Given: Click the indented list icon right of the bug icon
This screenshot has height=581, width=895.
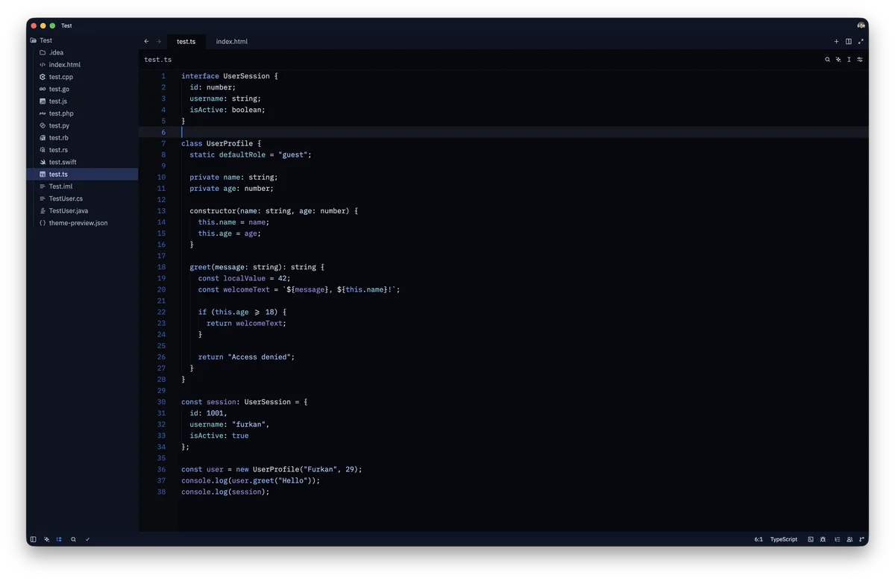Looking at the screenshot, I should pyautogui.click(x=837, y=539).
